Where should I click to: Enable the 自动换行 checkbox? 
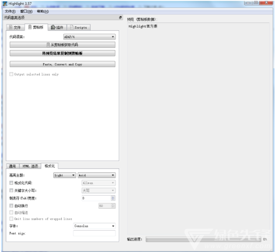tap(11, 206)
